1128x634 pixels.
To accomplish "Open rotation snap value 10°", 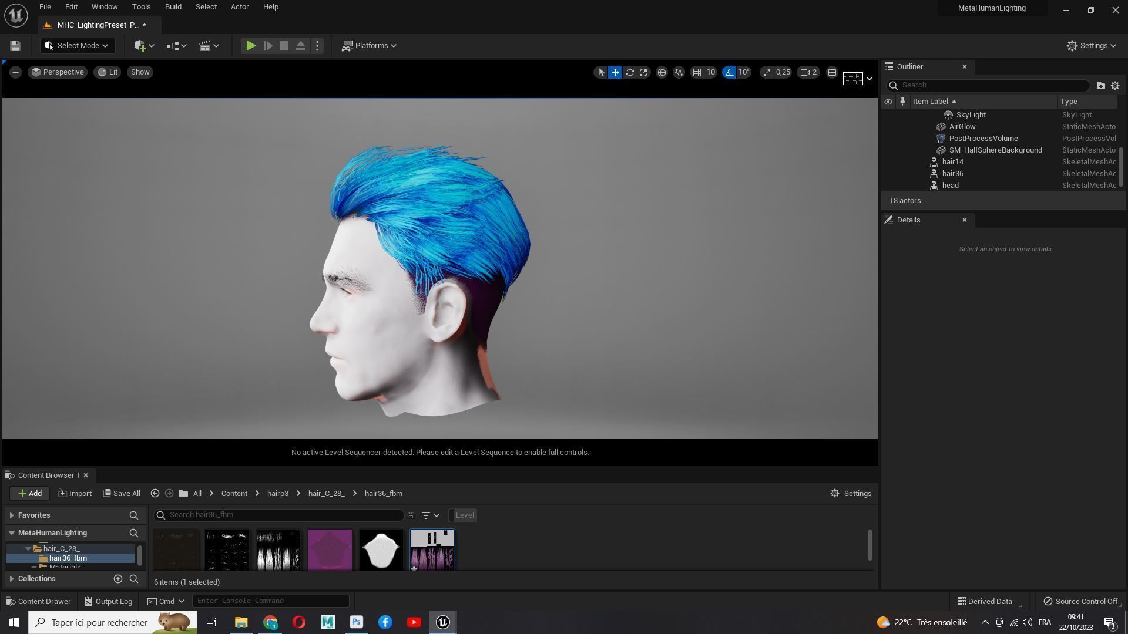I will (x=744, y=72).
